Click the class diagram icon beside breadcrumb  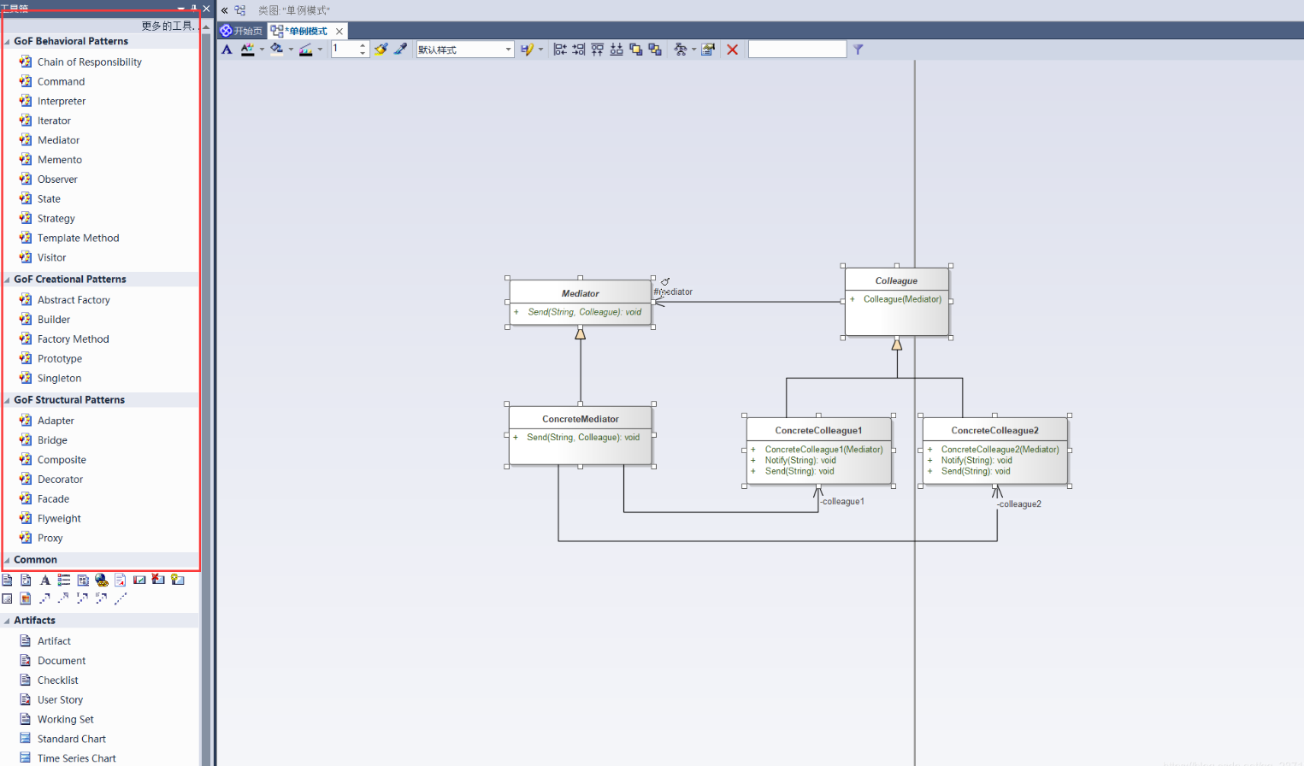[240, 10]
